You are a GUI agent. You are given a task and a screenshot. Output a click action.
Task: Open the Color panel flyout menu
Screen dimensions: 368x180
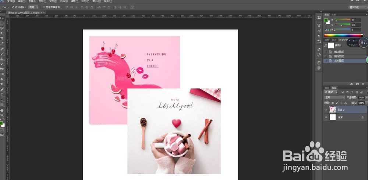click(367, 15)
